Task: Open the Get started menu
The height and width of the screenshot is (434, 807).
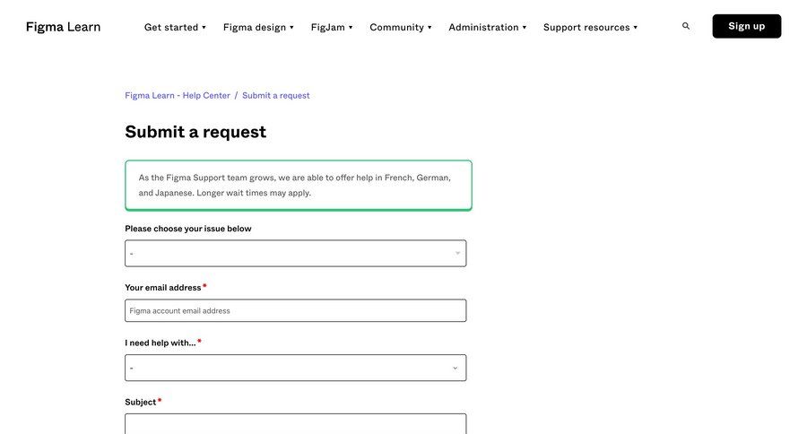Action: (x=175, y=27)
